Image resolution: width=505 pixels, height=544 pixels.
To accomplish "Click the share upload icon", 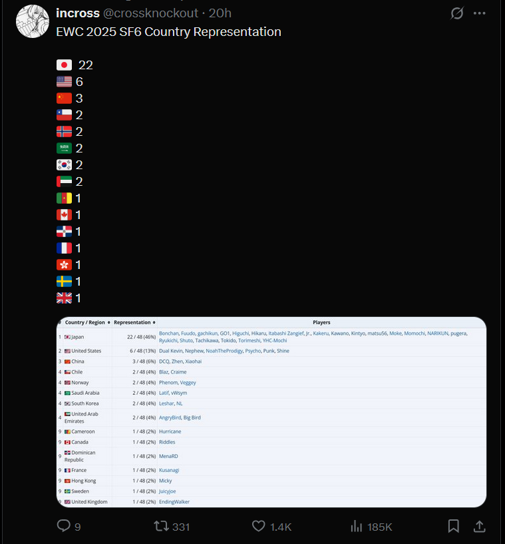I will pyautogui.click(x=479, y=526).
